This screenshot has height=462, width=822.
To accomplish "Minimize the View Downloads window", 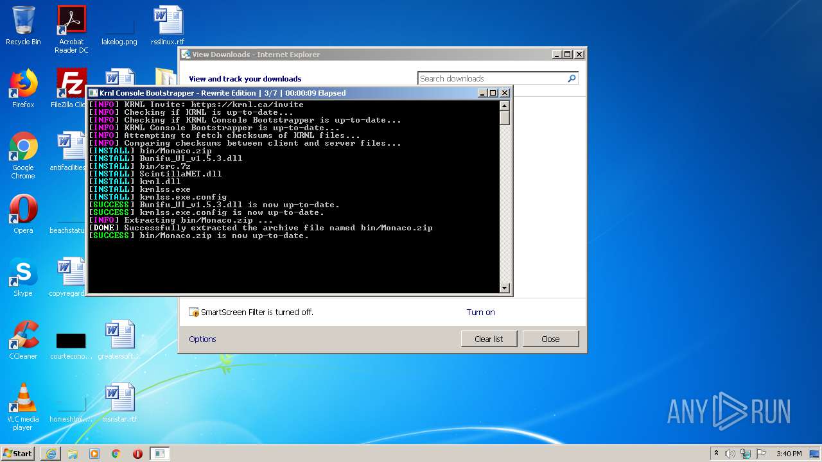I will [x=557, y=55].
